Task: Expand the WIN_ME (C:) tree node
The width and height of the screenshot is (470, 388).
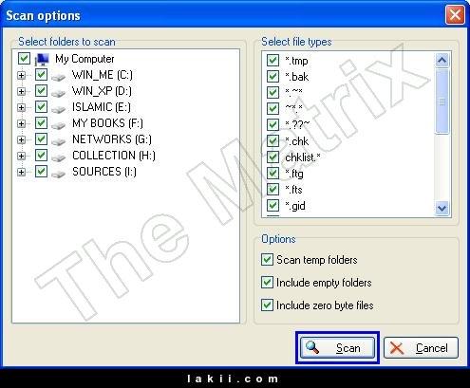Action: coord(21,75)
